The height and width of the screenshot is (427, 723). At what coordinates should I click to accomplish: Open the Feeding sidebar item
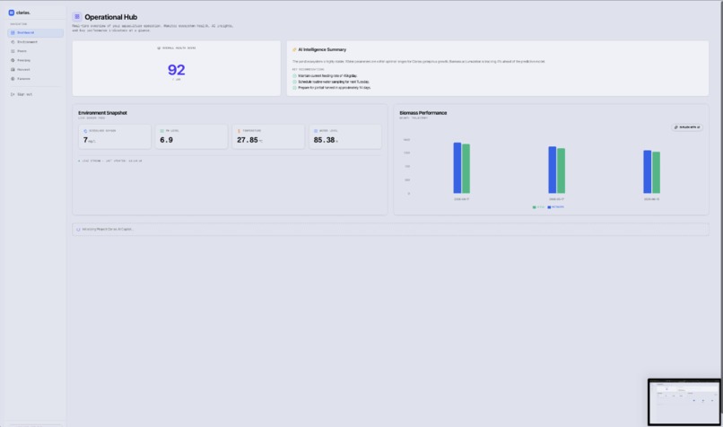coord(36,60)
